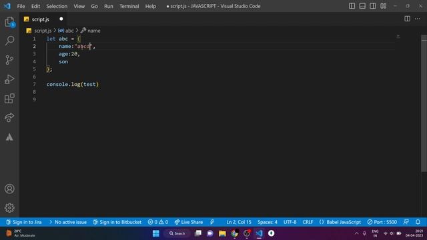Open the Windows Start button
The image size is (427, 240).
[156, 233]
